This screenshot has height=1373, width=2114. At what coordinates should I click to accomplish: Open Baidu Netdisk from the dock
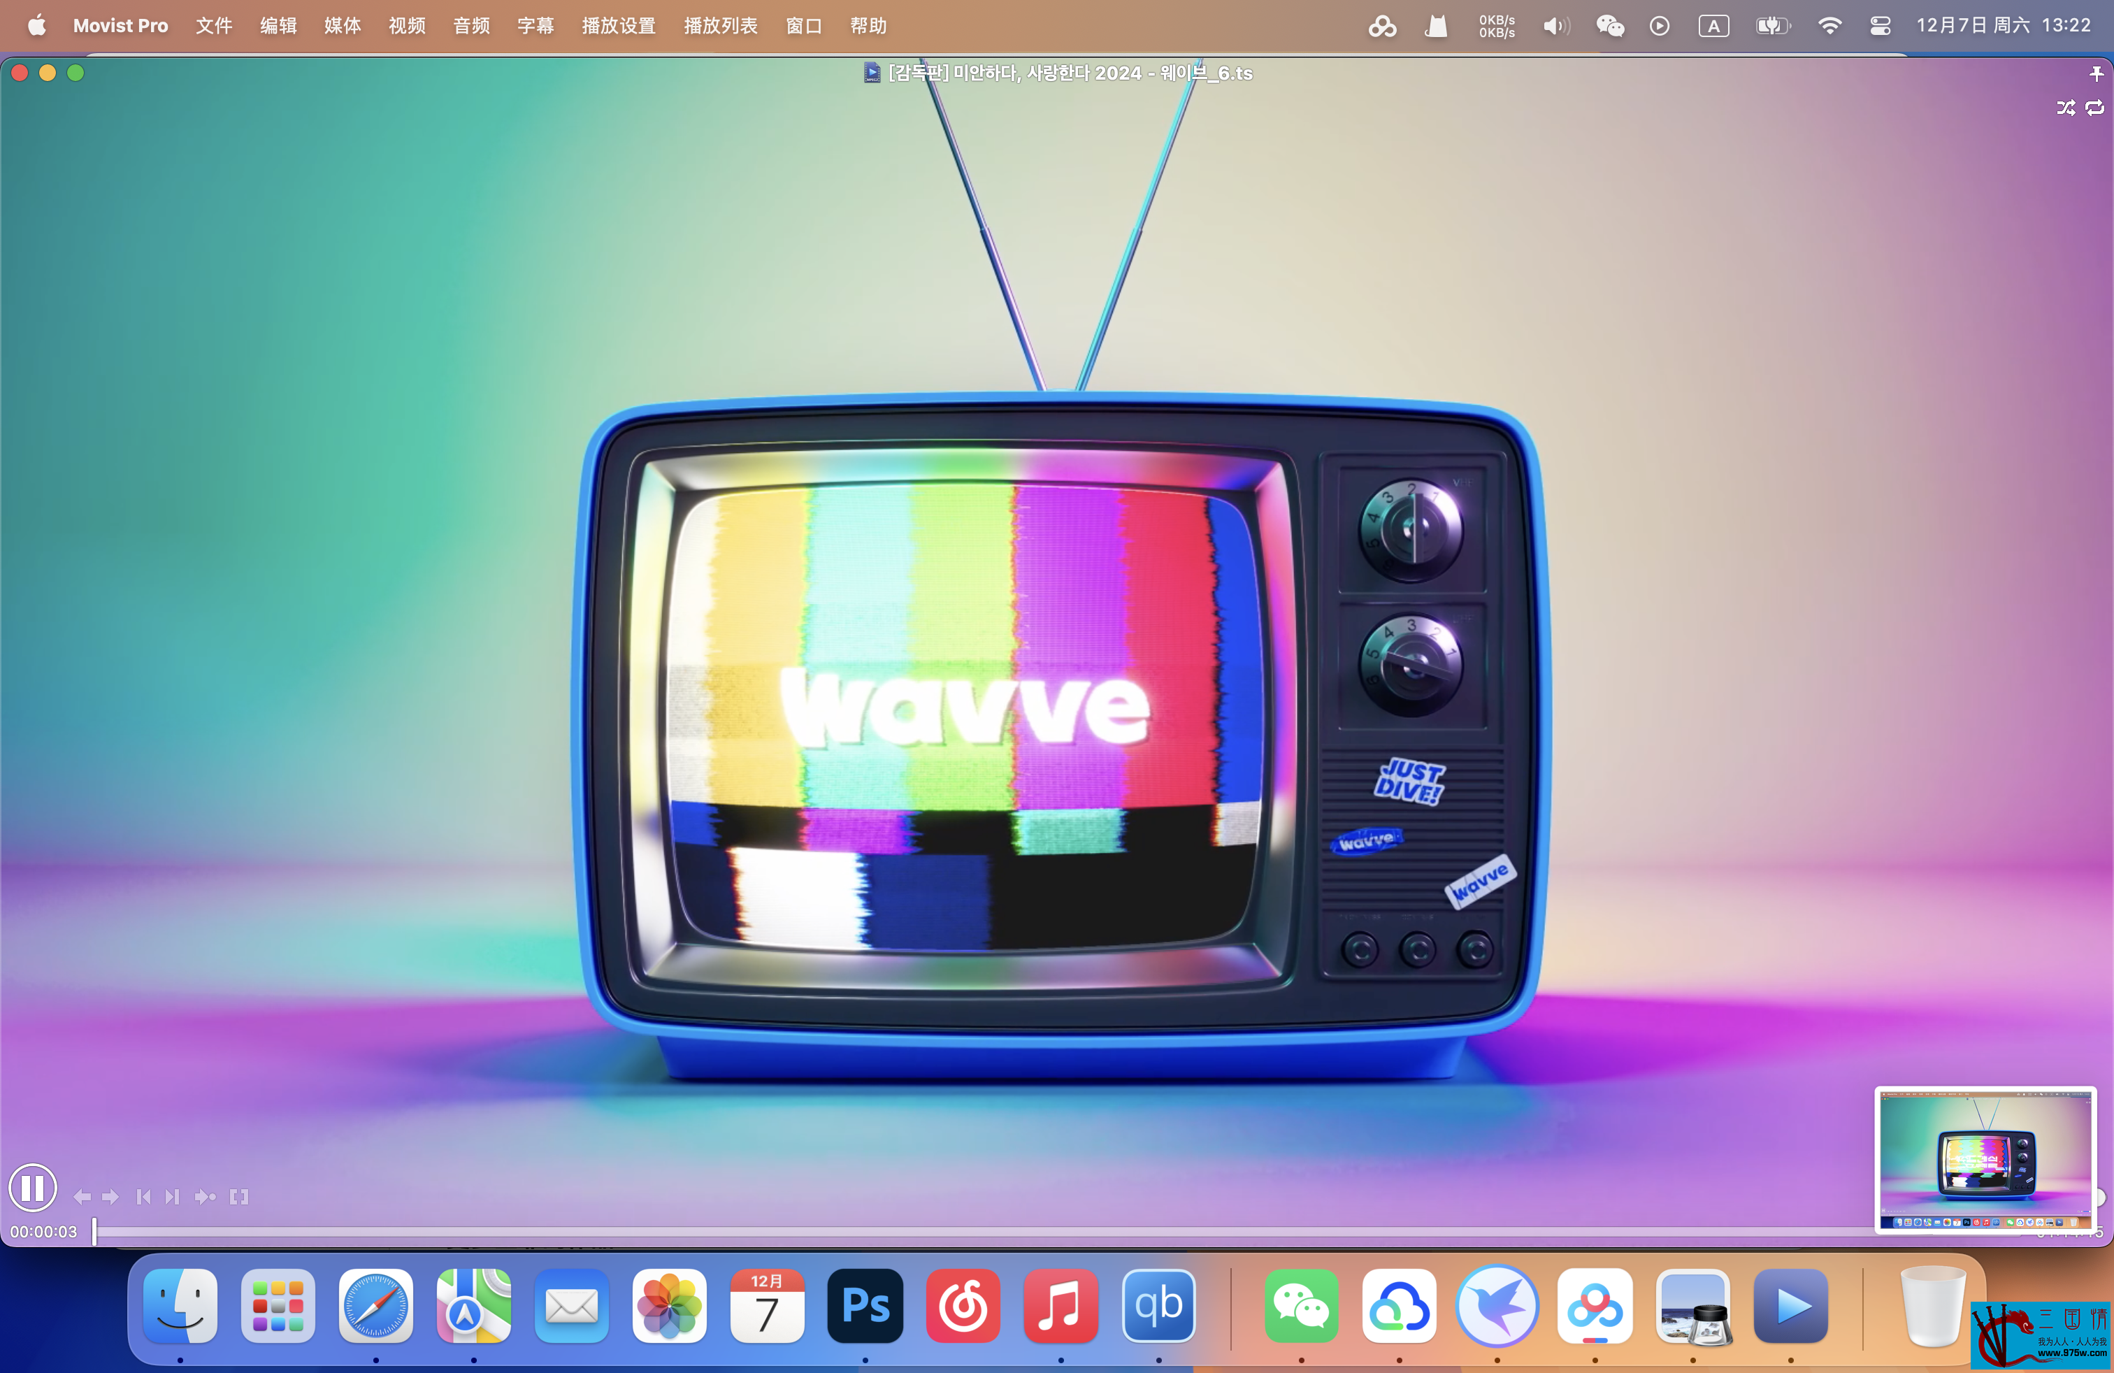click(1595, 1305)
